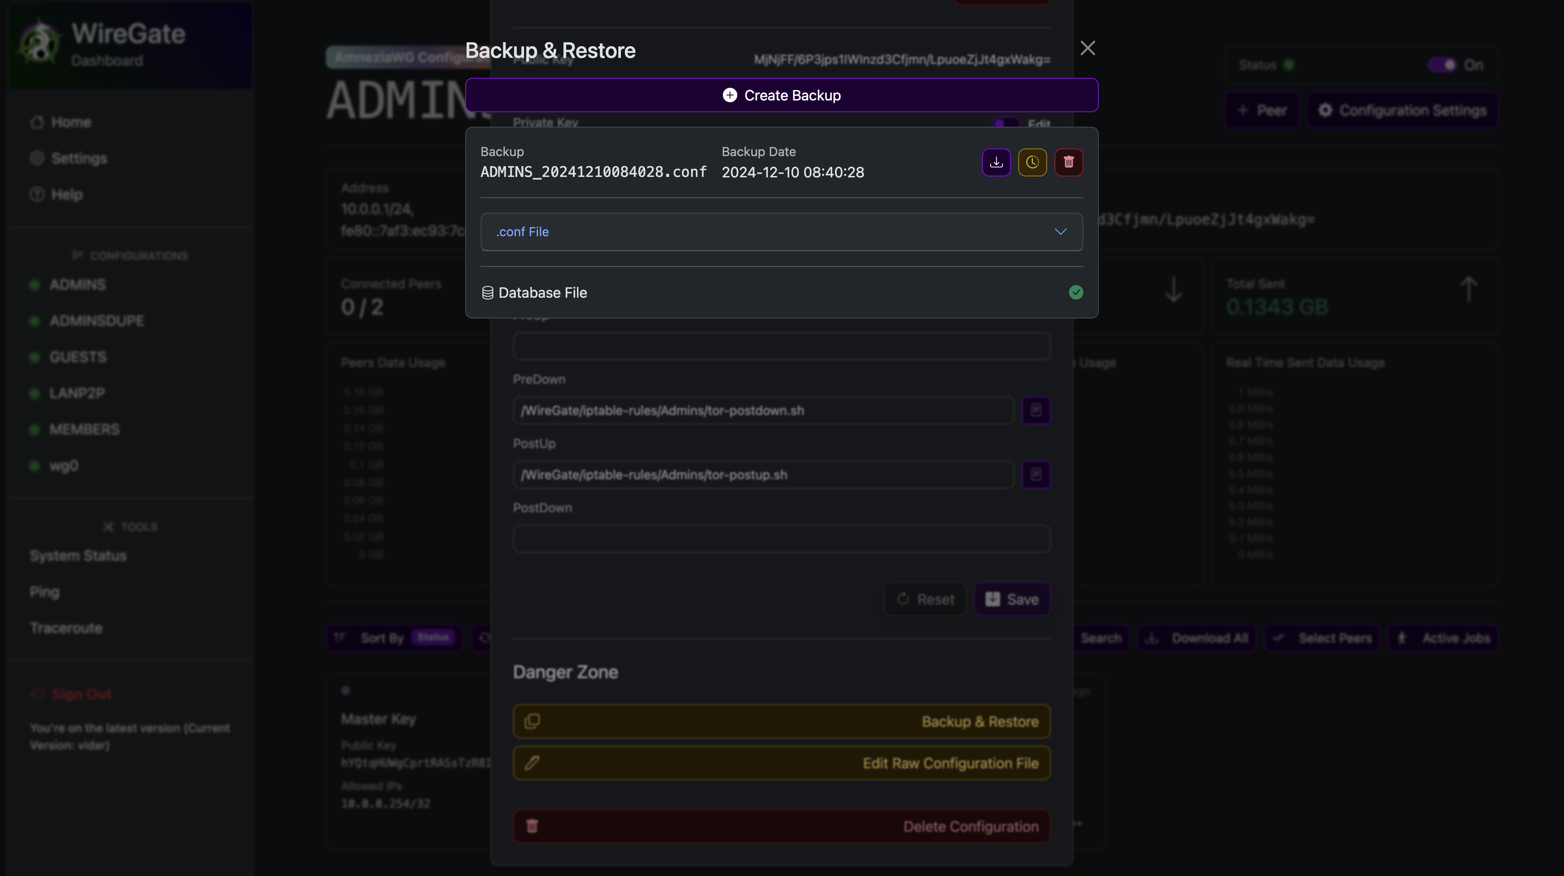Click the green check next to Database File

[x=1076, y=293]
